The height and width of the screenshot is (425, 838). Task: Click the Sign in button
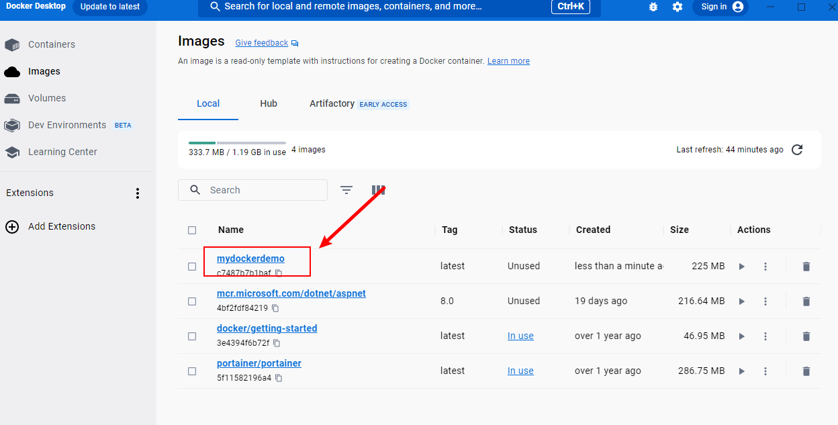click(x=720, y=7)
